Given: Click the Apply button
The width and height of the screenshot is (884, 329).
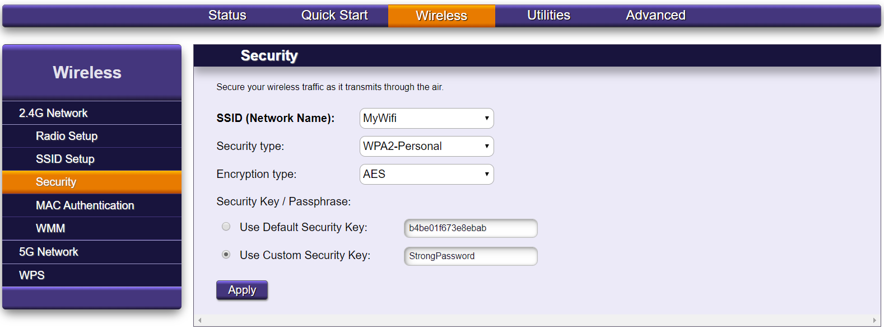Looking at the screenshot, I should 242,290.
